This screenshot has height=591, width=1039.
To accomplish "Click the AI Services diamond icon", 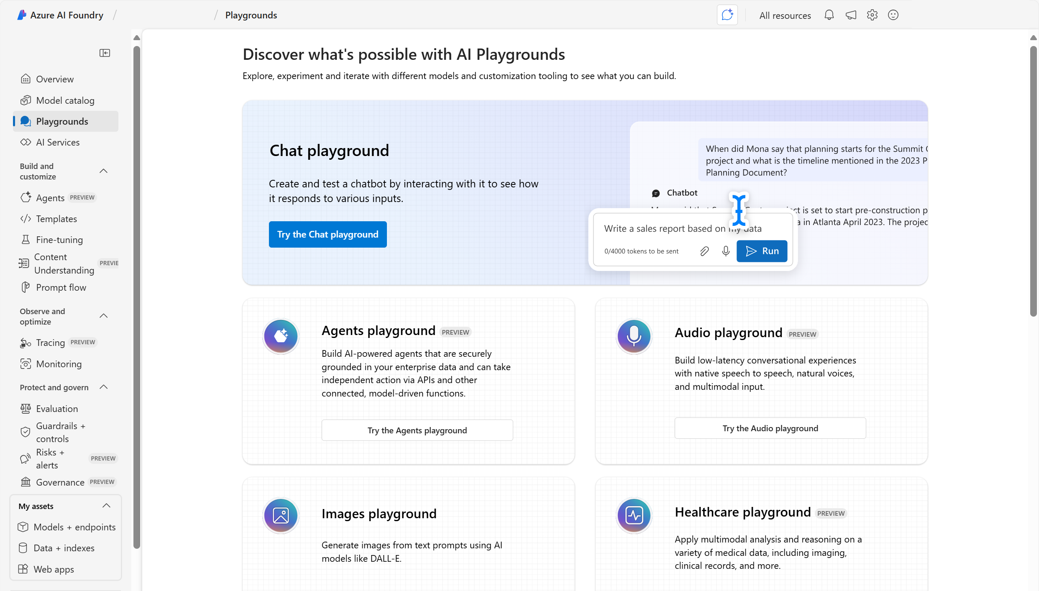I will (x=26, y=142).
